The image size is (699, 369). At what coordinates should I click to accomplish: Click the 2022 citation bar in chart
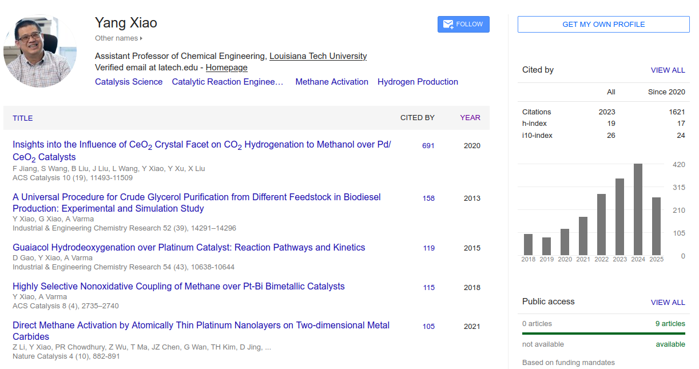coord(601,224)
